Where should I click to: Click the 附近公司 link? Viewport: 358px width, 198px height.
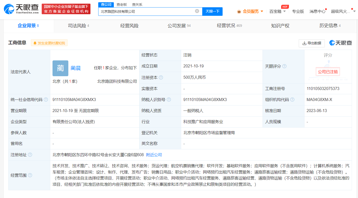point(154,155)
